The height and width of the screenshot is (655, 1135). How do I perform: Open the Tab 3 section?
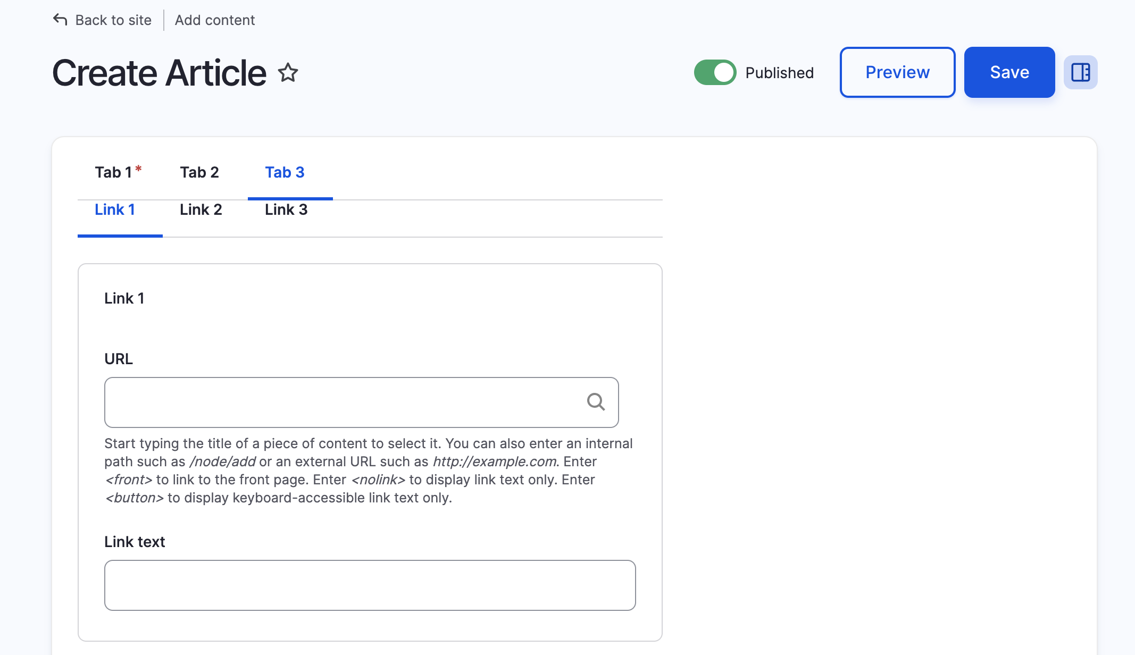(285, 172)
